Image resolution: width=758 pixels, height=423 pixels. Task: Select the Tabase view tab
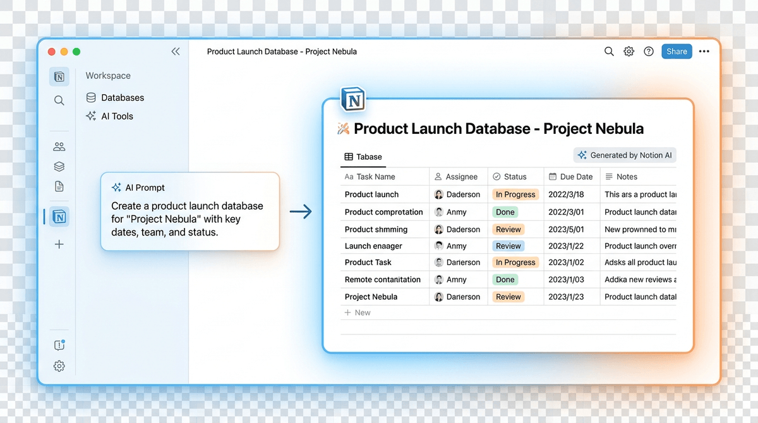[363, 157]
